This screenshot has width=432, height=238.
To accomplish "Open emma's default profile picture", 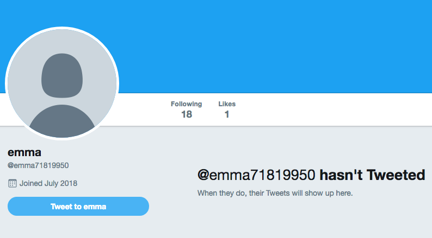I will (x=62, y=83).
